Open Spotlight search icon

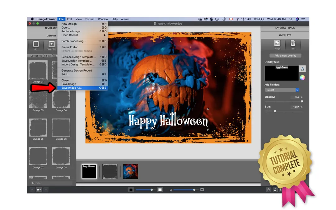pyautogui.click(x=291, y=19)
